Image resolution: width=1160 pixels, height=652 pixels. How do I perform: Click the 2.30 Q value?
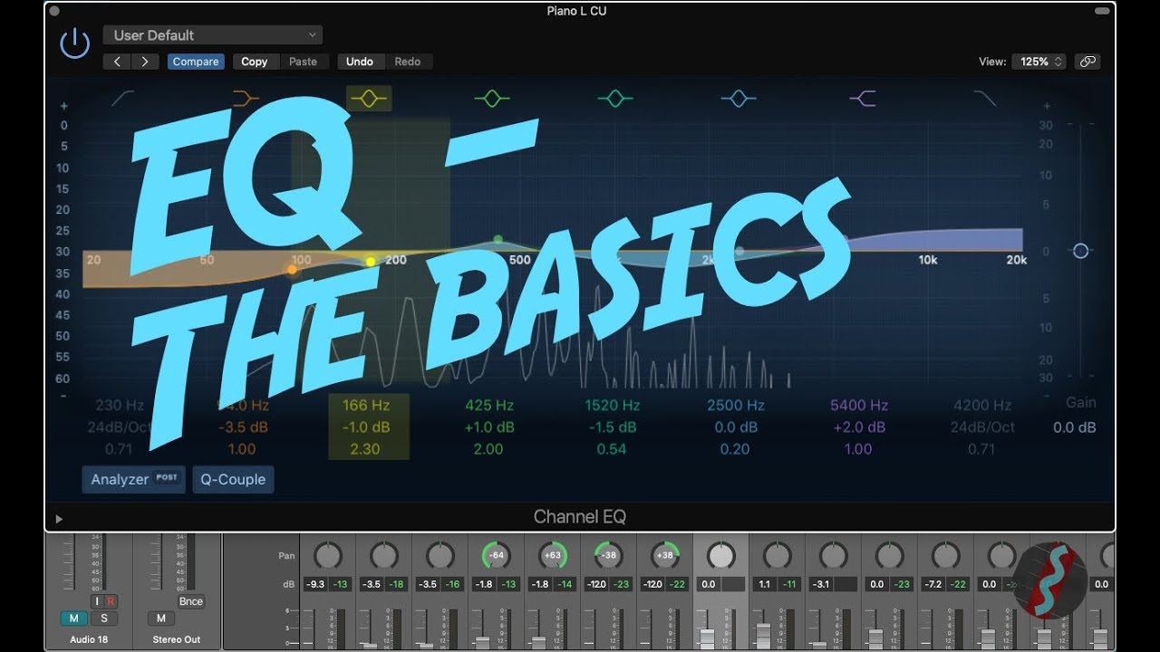[366, 448]
